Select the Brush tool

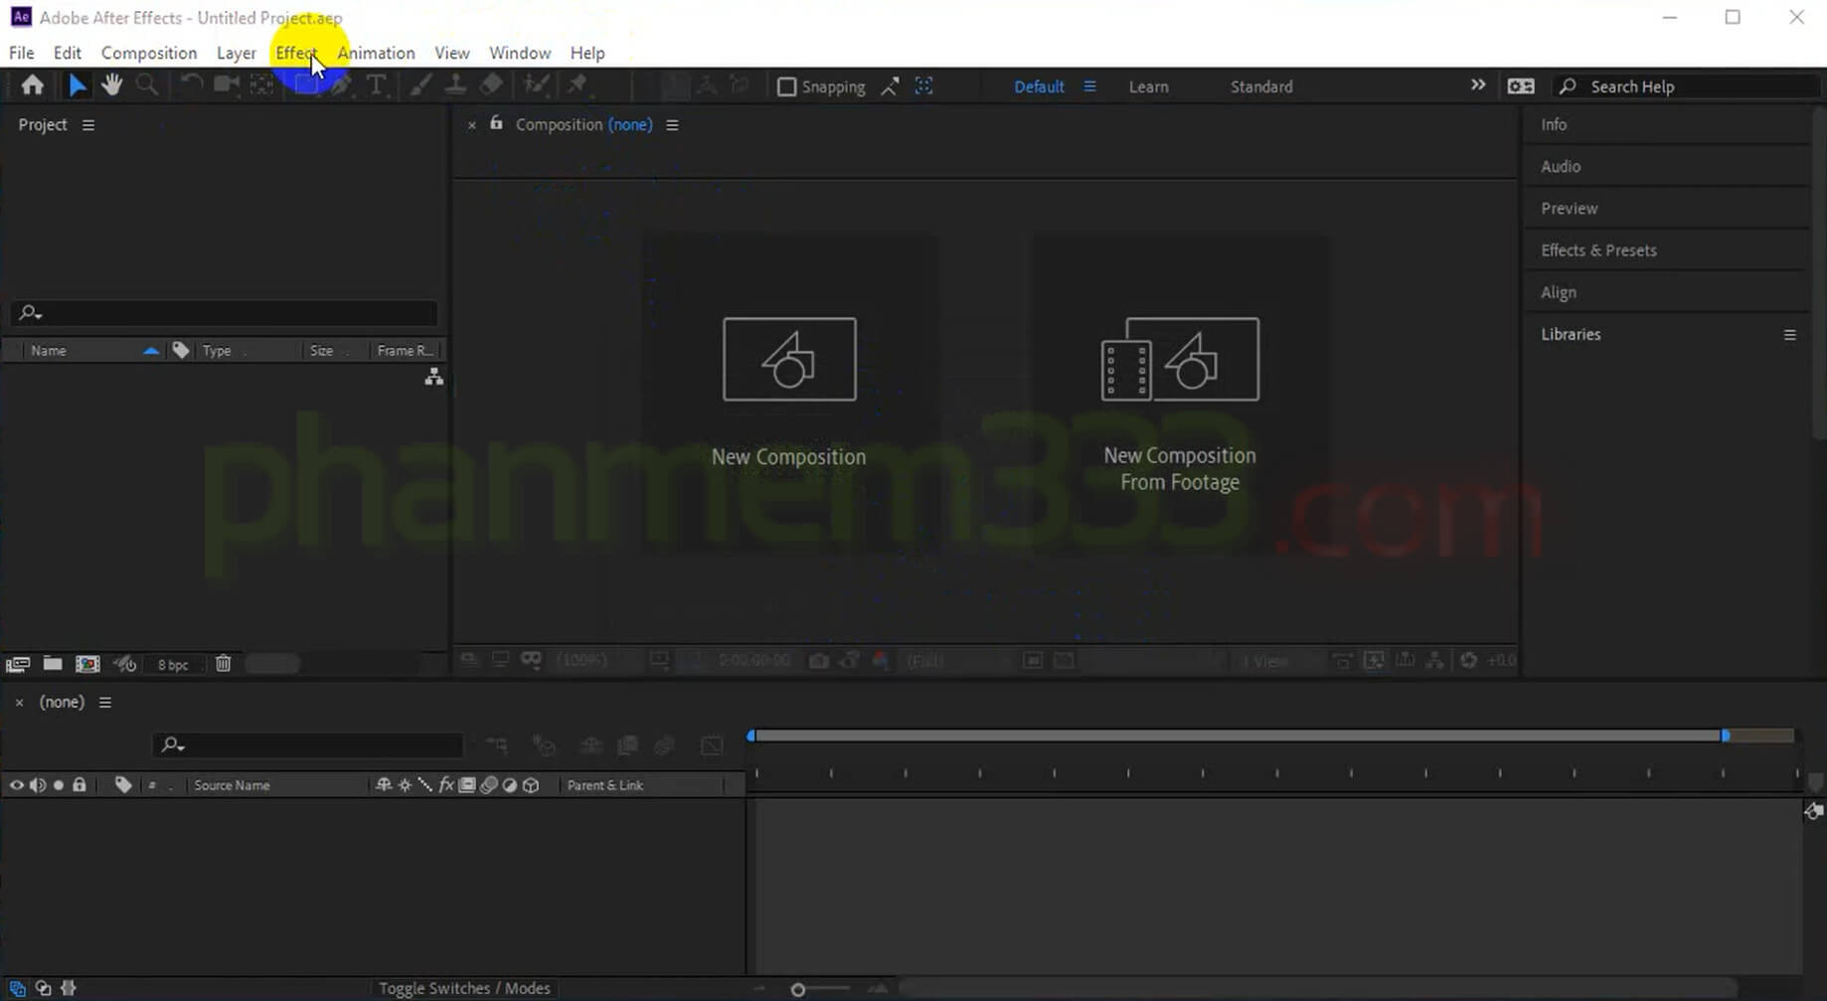[x=420, y=85]
